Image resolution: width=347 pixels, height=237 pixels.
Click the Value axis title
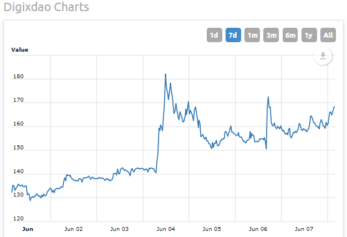pyautogui.click(x=20, y=49)
